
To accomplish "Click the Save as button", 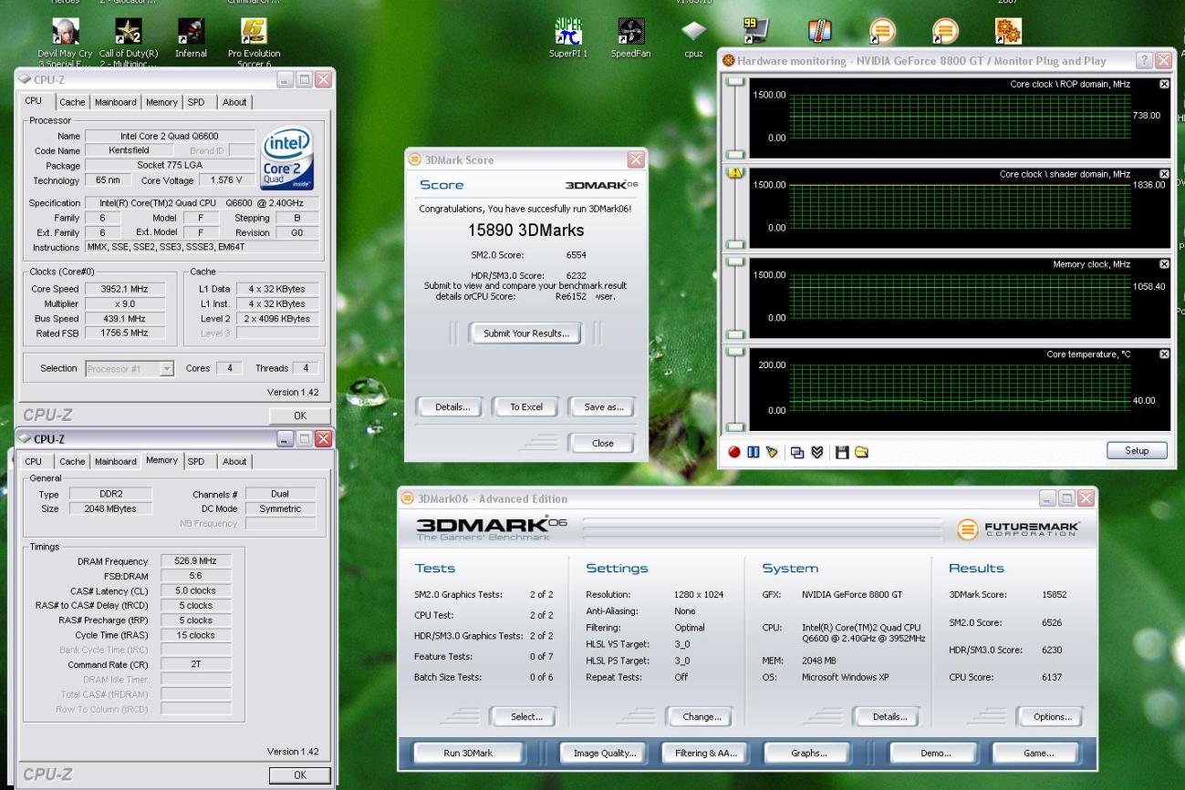I will click(x=604, y=407).
